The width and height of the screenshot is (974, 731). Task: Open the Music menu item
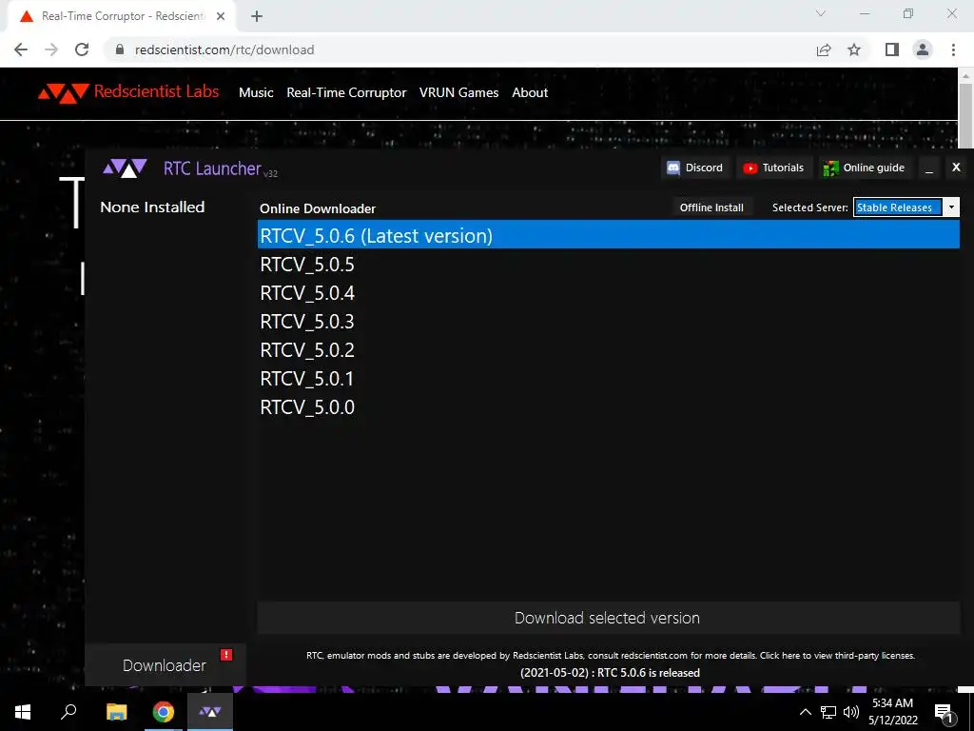(256, 92)
